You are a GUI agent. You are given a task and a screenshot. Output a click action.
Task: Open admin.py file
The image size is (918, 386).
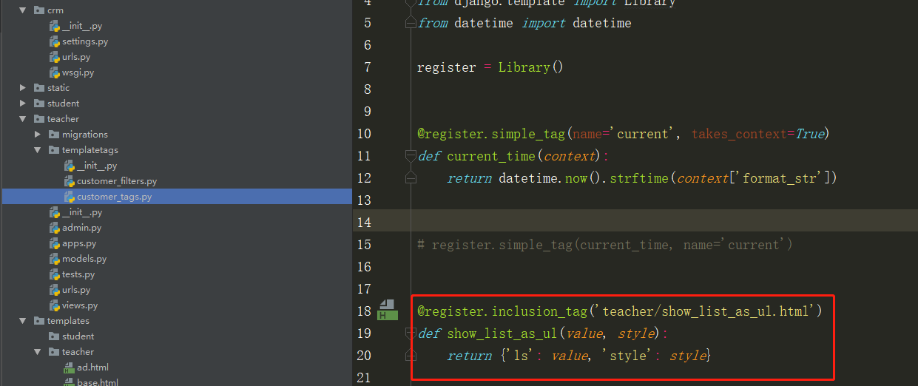tap(82, 228)
